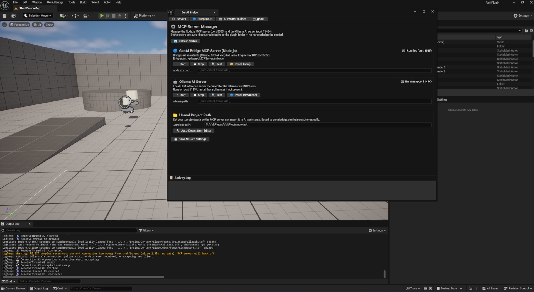Open the Output Log Settings dropdown
This screenshot has width=534, height=292.
[x=377, y=230]
